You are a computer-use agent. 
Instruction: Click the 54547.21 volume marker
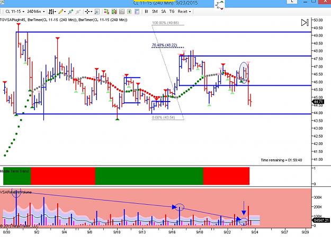coord(321,221)
